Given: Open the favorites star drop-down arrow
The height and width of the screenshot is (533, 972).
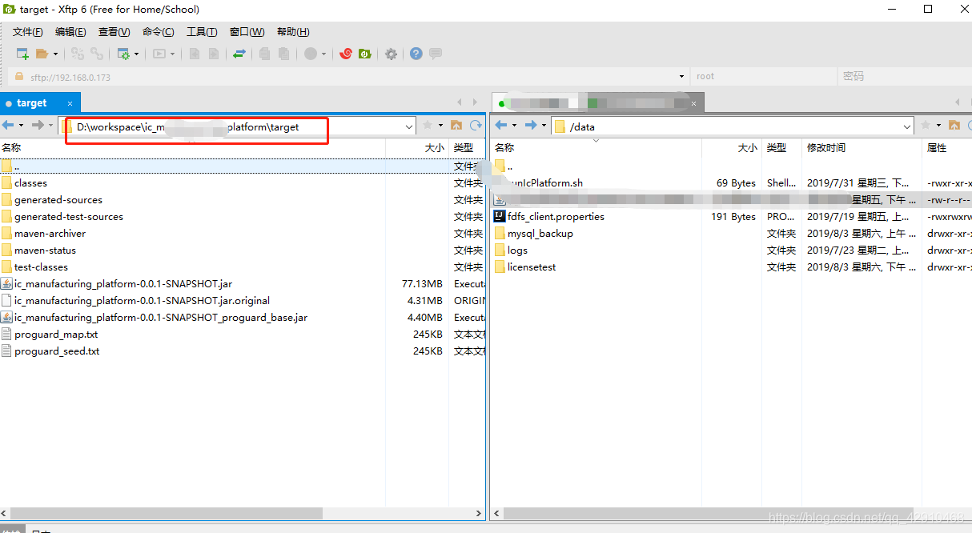Looking at the screenshot, I should 440,126.
